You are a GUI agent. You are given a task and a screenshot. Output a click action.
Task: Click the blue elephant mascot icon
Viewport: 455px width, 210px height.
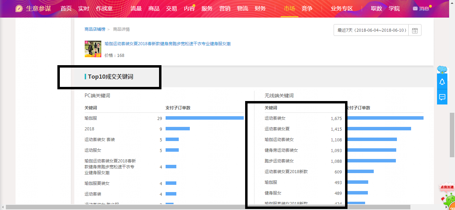click(x=442, y=70)
